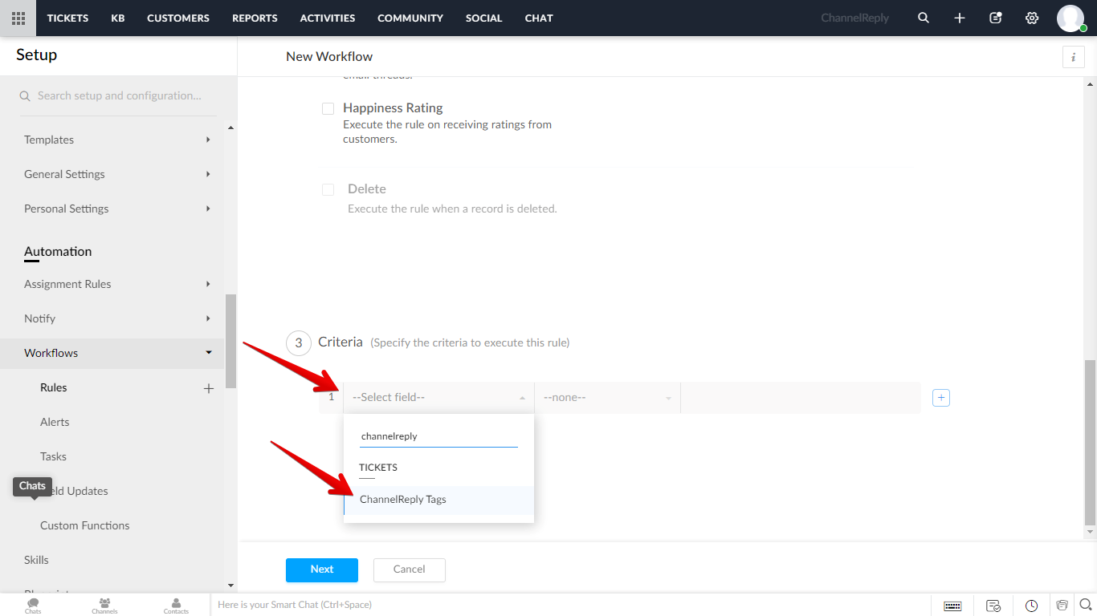Open Alerts under Workflows
Screen dimensions: 1097x616
point(55,422)
